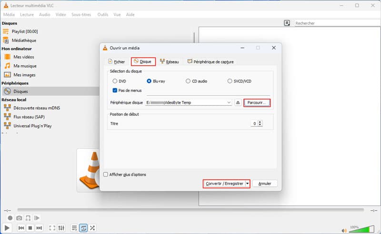Open Mes images folder

(x=25, y=75)
